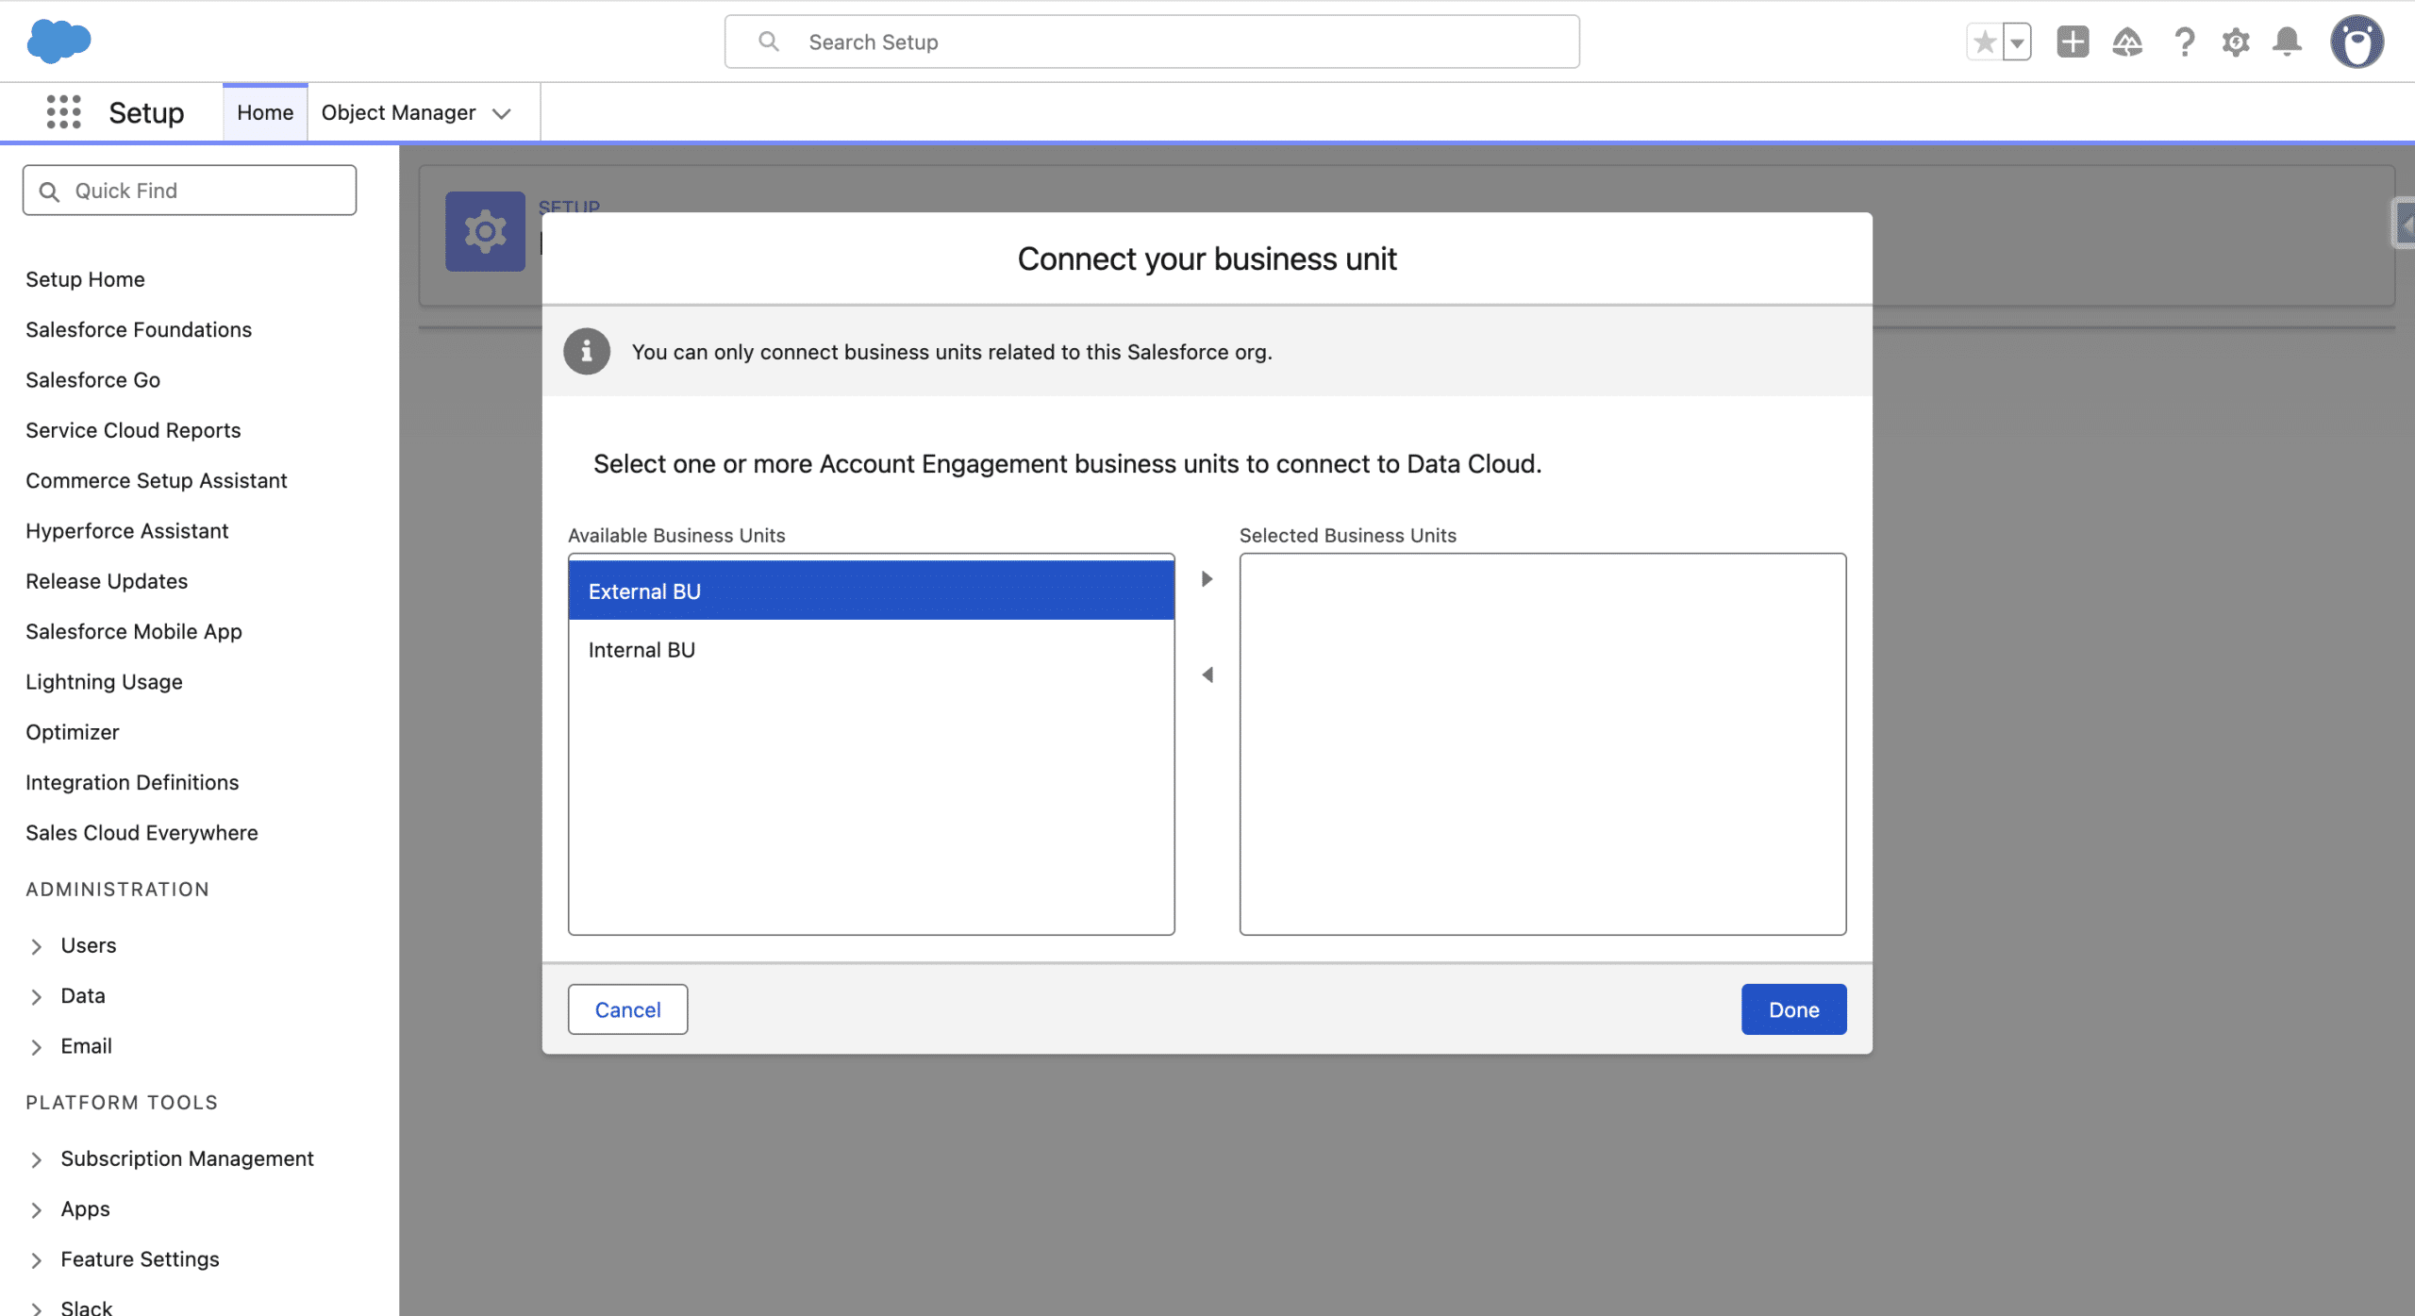The image size is (2415, 1316).
Task: Switch to the Home tab
Action: (x=265, y=112)
